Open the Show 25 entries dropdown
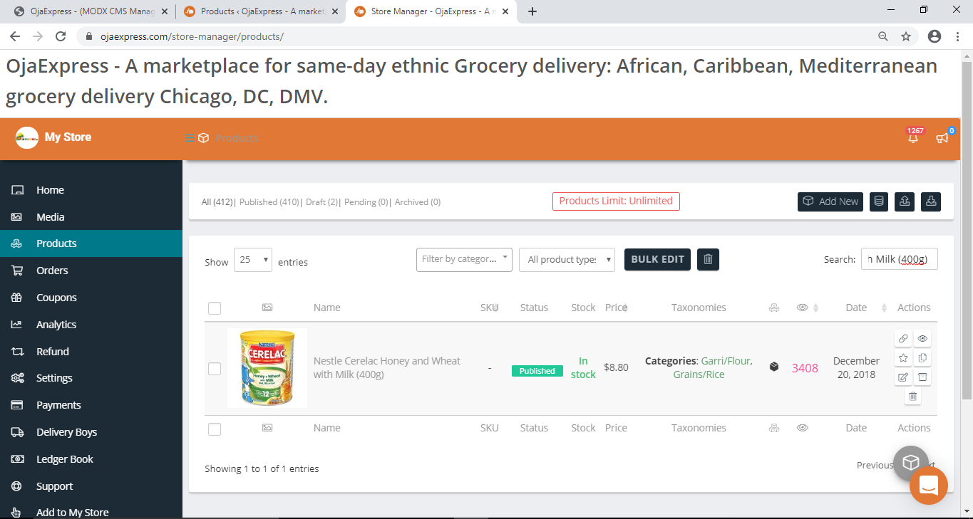 [x=254, y=260]
